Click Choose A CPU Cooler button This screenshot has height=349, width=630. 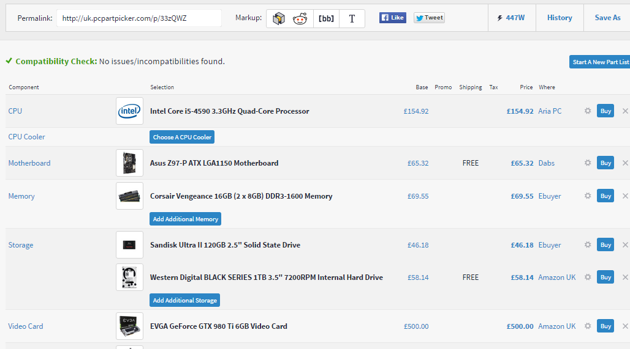[182, 137]
